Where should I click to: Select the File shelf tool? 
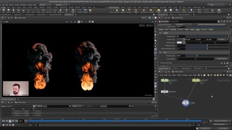[90, 10]
